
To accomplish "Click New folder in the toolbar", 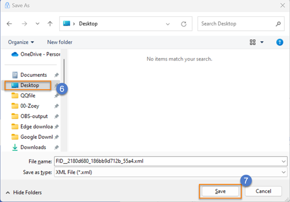I will point(60,42).
